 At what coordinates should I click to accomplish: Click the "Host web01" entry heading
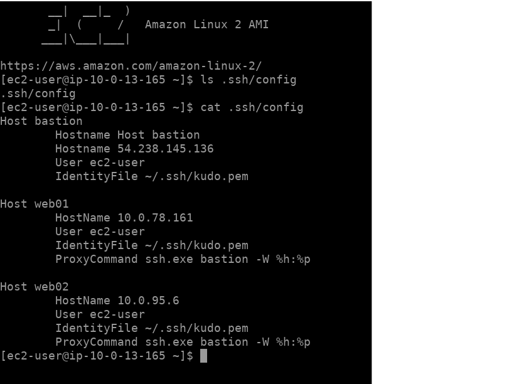coord(35,204)
